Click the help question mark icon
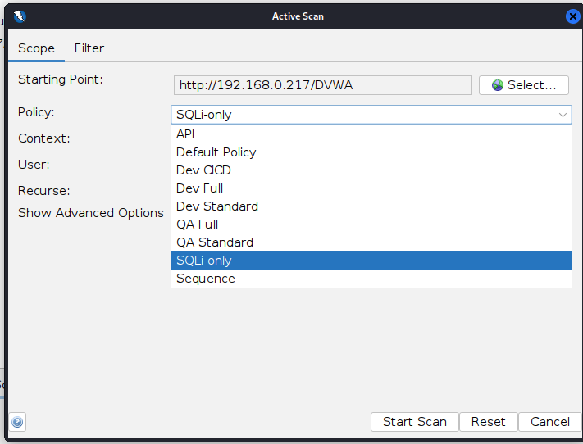The height and width of the screenshot is (444, 583). (17, 423)
